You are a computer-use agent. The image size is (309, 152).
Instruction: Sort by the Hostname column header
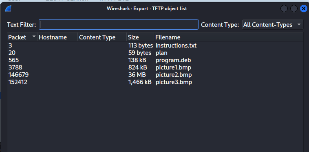tap(57, 37)
